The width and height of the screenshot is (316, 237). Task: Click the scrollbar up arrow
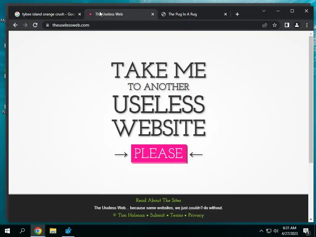pos(311,34)
